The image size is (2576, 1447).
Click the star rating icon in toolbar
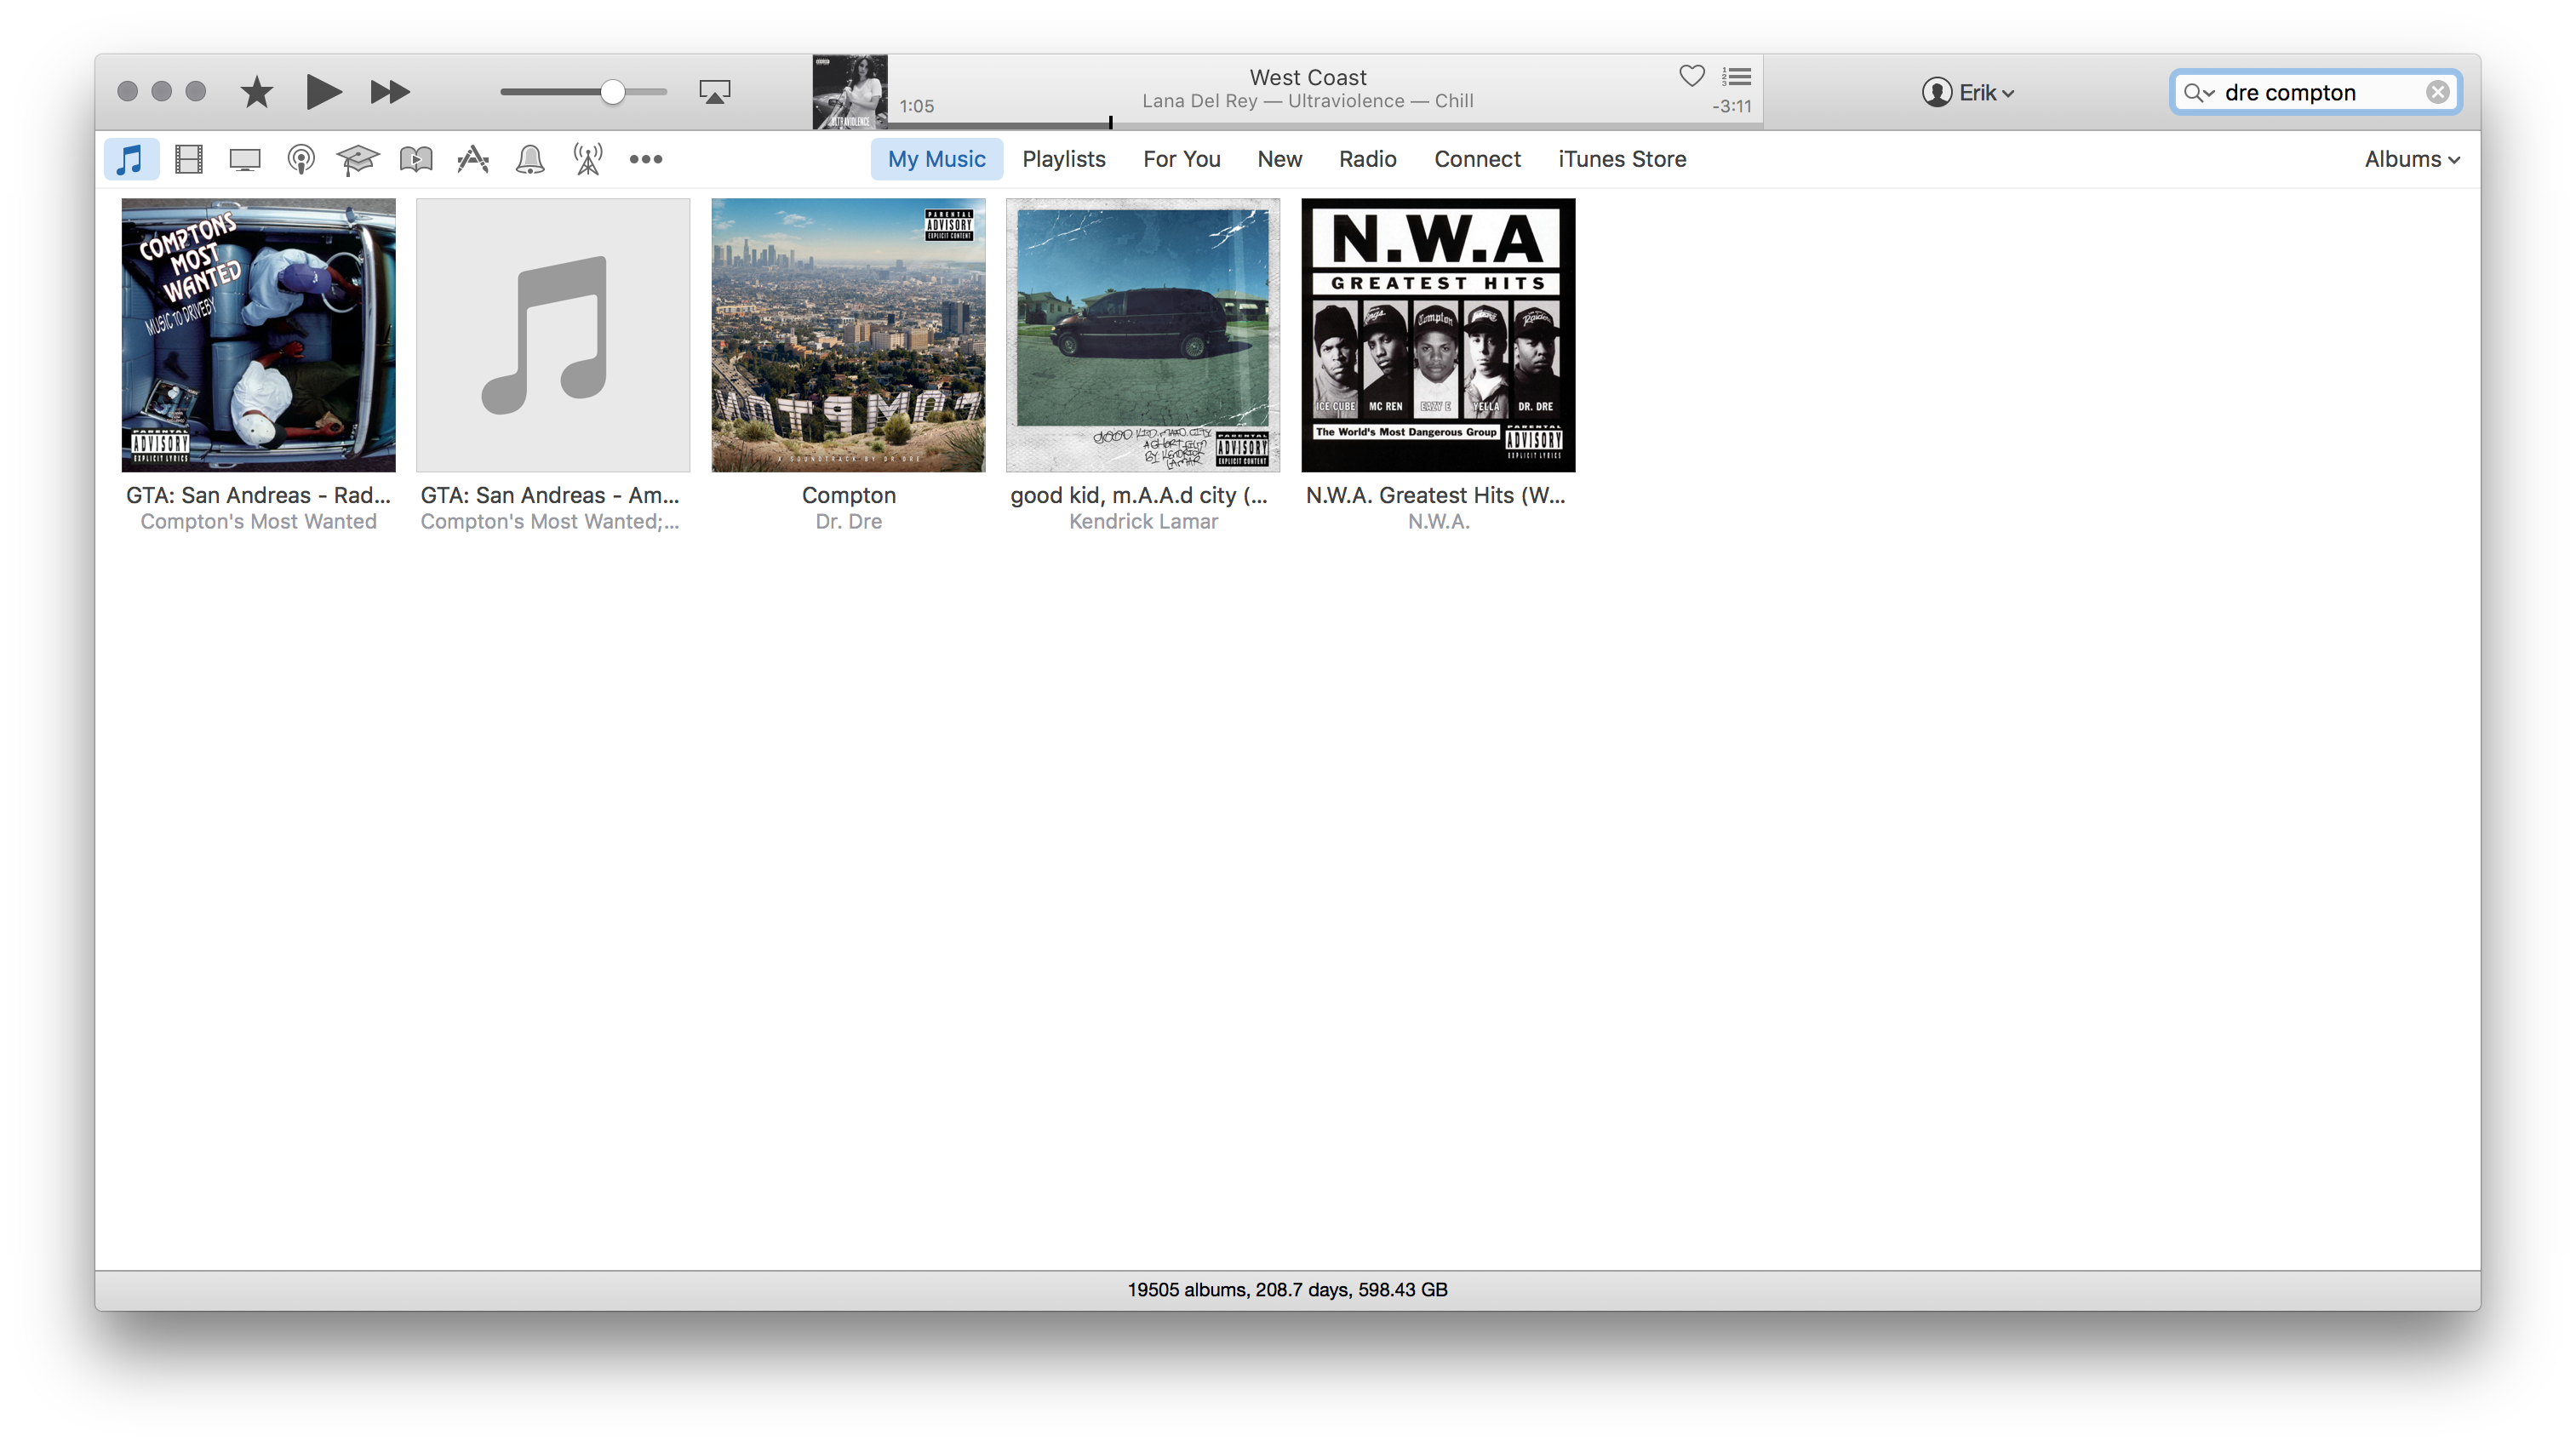(257, 92)
